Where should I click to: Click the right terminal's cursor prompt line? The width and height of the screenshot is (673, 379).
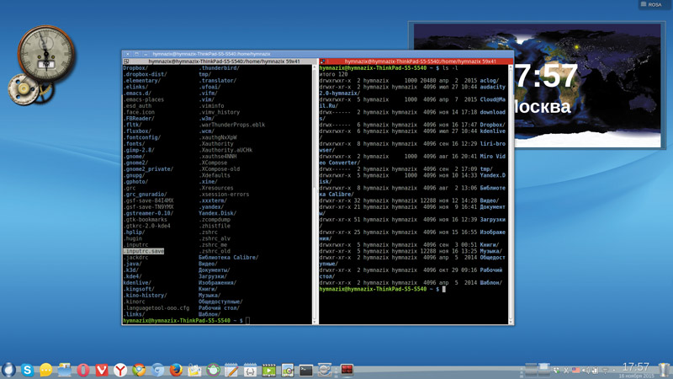(x=383, y=289)
